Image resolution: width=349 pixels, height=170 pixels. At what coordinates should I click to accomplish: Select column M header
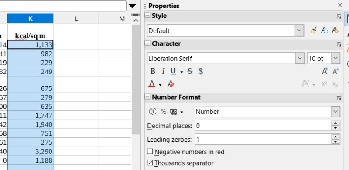pyautogui.click(x=115, y=19)
